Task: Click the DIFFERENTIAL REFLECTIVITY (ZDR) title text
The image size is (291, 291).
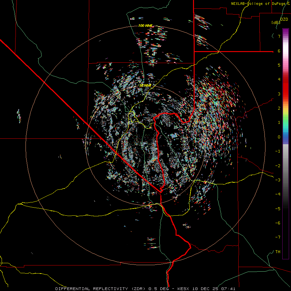Action: (101, 289)
